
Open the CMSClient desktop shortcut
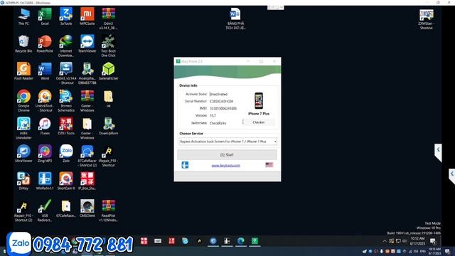point(87,208)
